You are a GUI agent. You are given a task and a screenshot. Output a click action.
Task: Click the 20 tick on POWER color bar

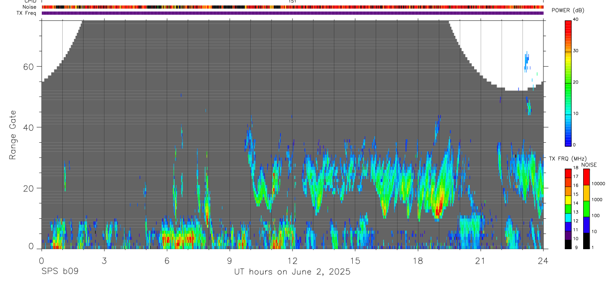coord(576,82)
